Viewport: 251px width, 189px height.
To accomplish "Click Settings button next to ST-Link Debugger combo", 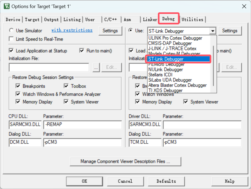I will (230, 31).
